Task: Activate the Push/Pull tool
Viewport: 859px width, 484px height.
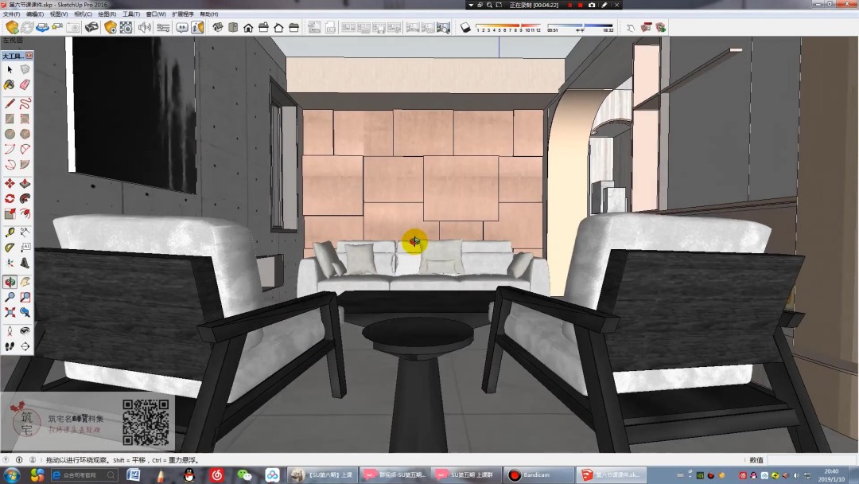Action: pyautogui.click(x=25, y=184)
